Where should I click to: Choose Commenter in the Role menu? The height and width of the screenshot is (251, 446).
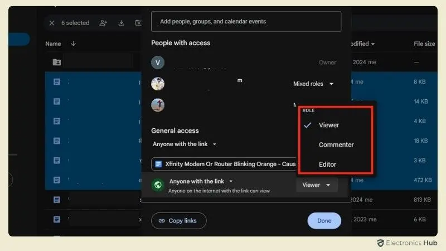point(336,144)
